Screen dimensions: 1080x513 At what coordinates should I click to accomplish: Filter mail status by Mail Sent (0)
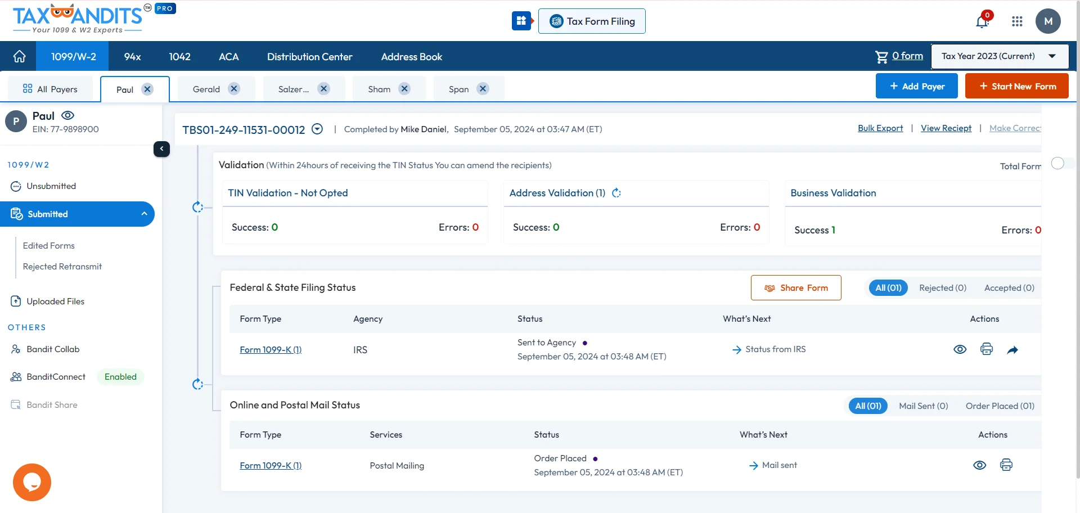coord(923,406)
